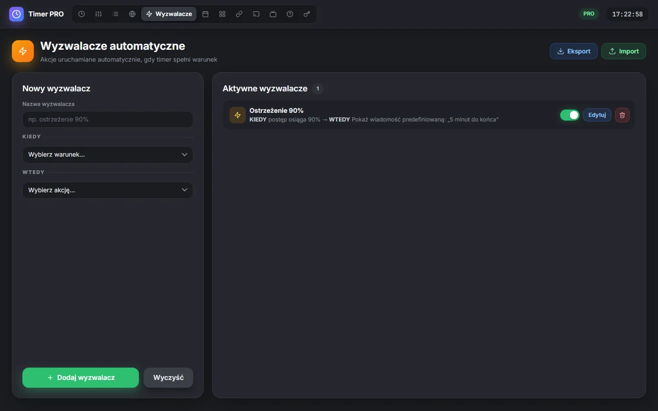The image size is (658, 411).
Task: Click the Wyzwalacze automatyczne page title
Action: point(113,46)
